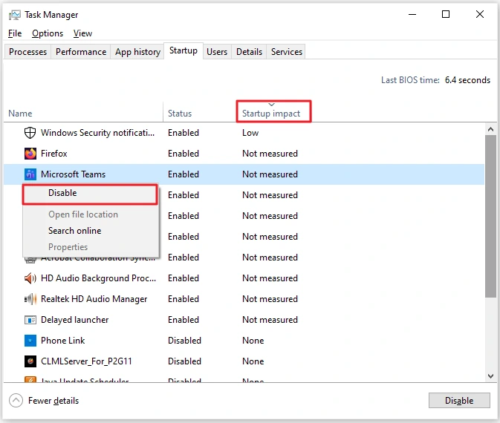Click the Microsoft Teams icon

coord(30,174)
